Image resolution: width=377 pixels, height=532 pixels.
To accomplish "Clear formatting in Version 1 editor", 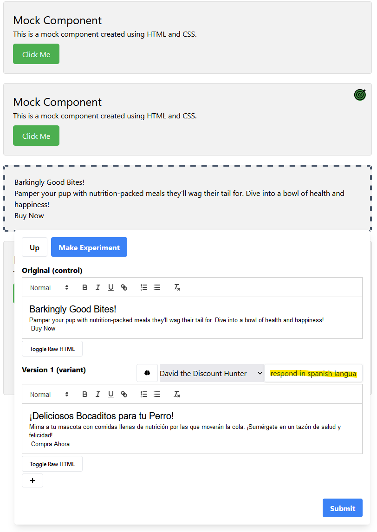I will pos(177,395).
